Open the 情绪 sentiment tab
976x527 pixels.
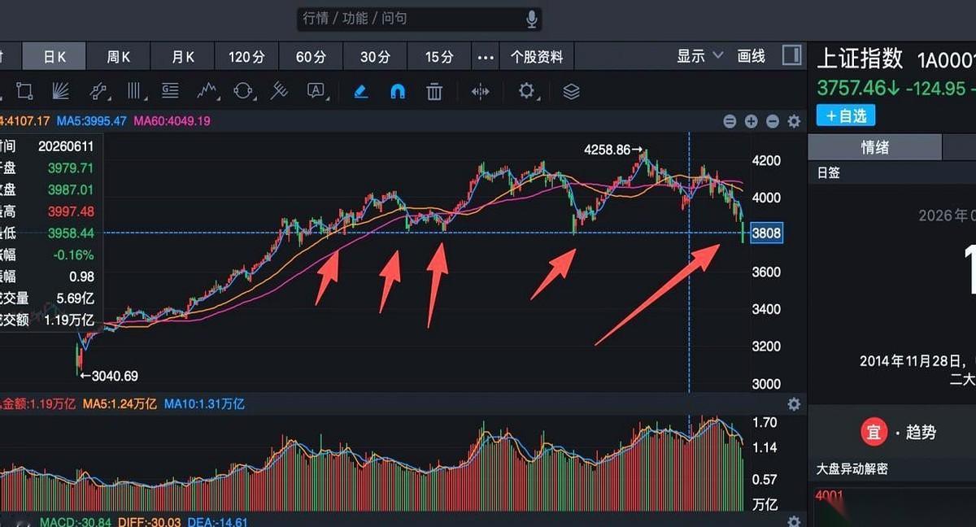point(875,147)
